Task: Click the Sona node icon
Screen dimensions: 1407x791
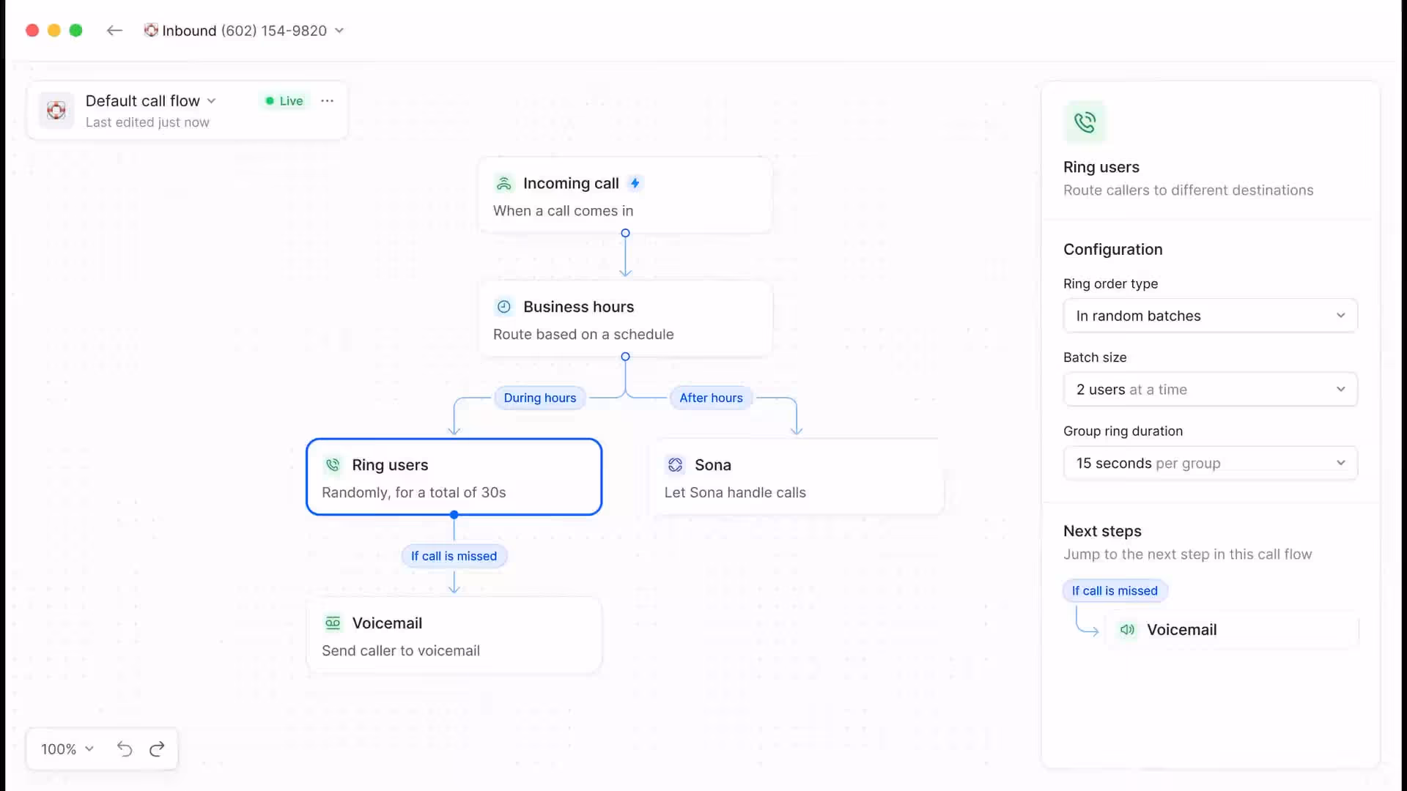Action: (675, 465)
